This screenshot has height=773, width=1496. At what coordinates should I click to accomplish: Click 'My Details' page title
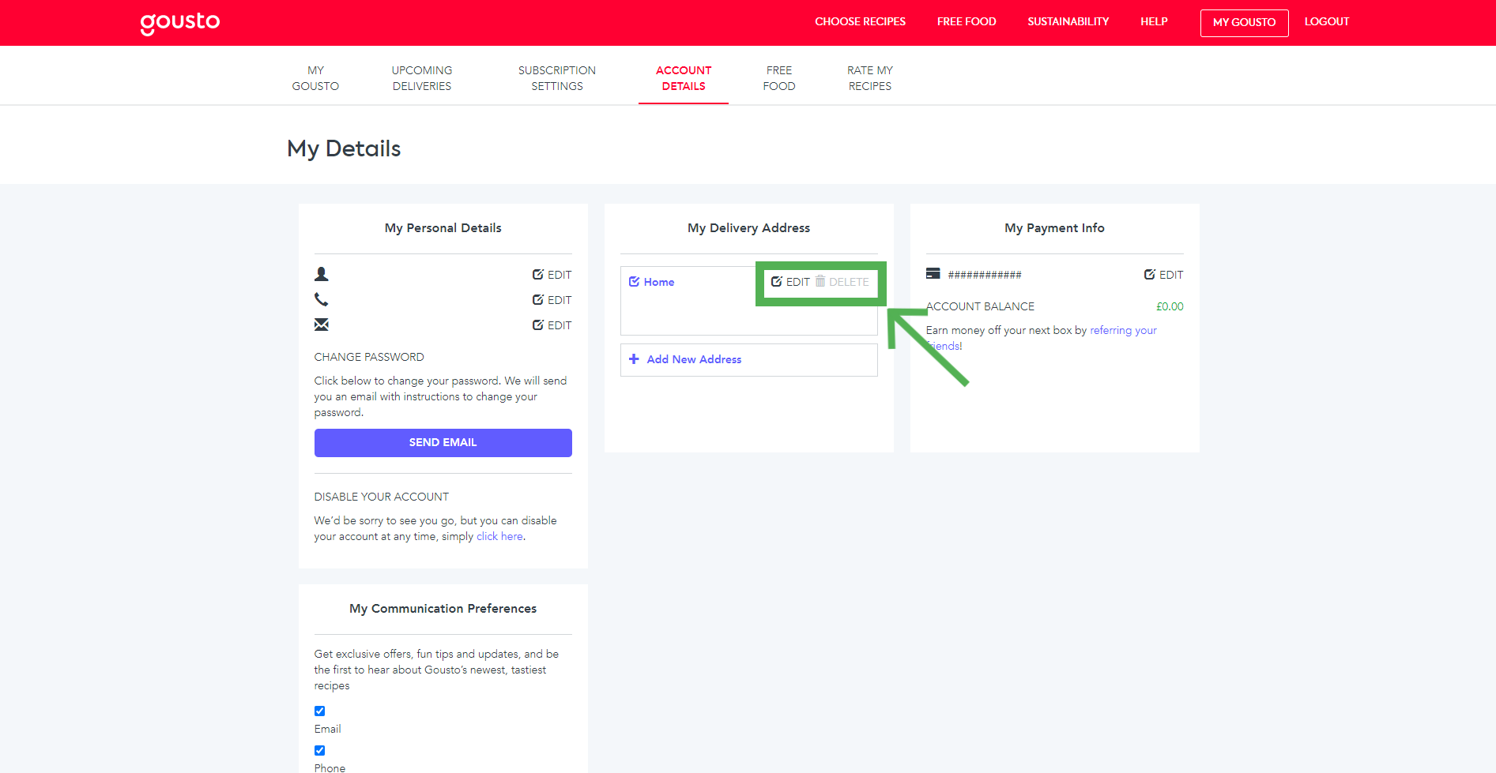tap(344, 148)
